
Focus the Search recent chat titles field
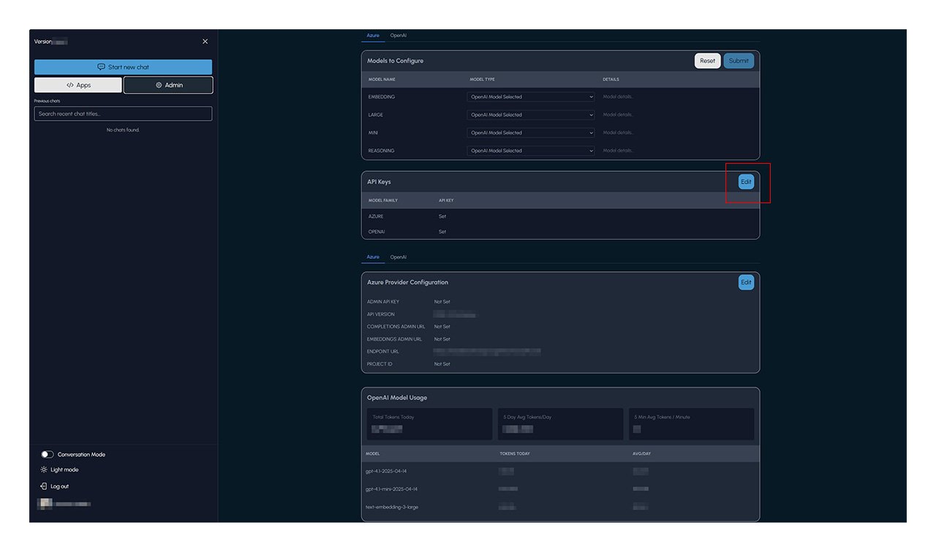click(x=123, y=114)
